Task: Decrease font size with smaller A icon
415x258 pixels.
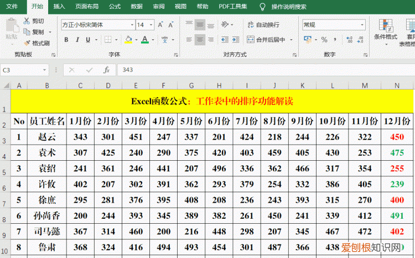Action: 171,24
